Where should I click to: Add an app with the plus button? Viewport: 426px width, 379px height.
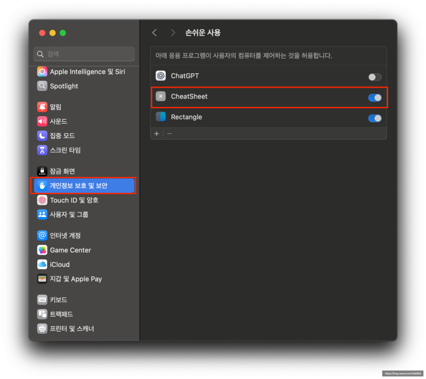[x=157, y=134]
